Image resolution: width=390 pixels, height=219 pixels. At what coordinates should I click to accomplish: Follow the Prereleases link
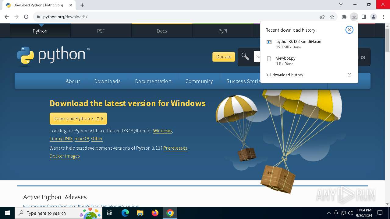[175, 148]
